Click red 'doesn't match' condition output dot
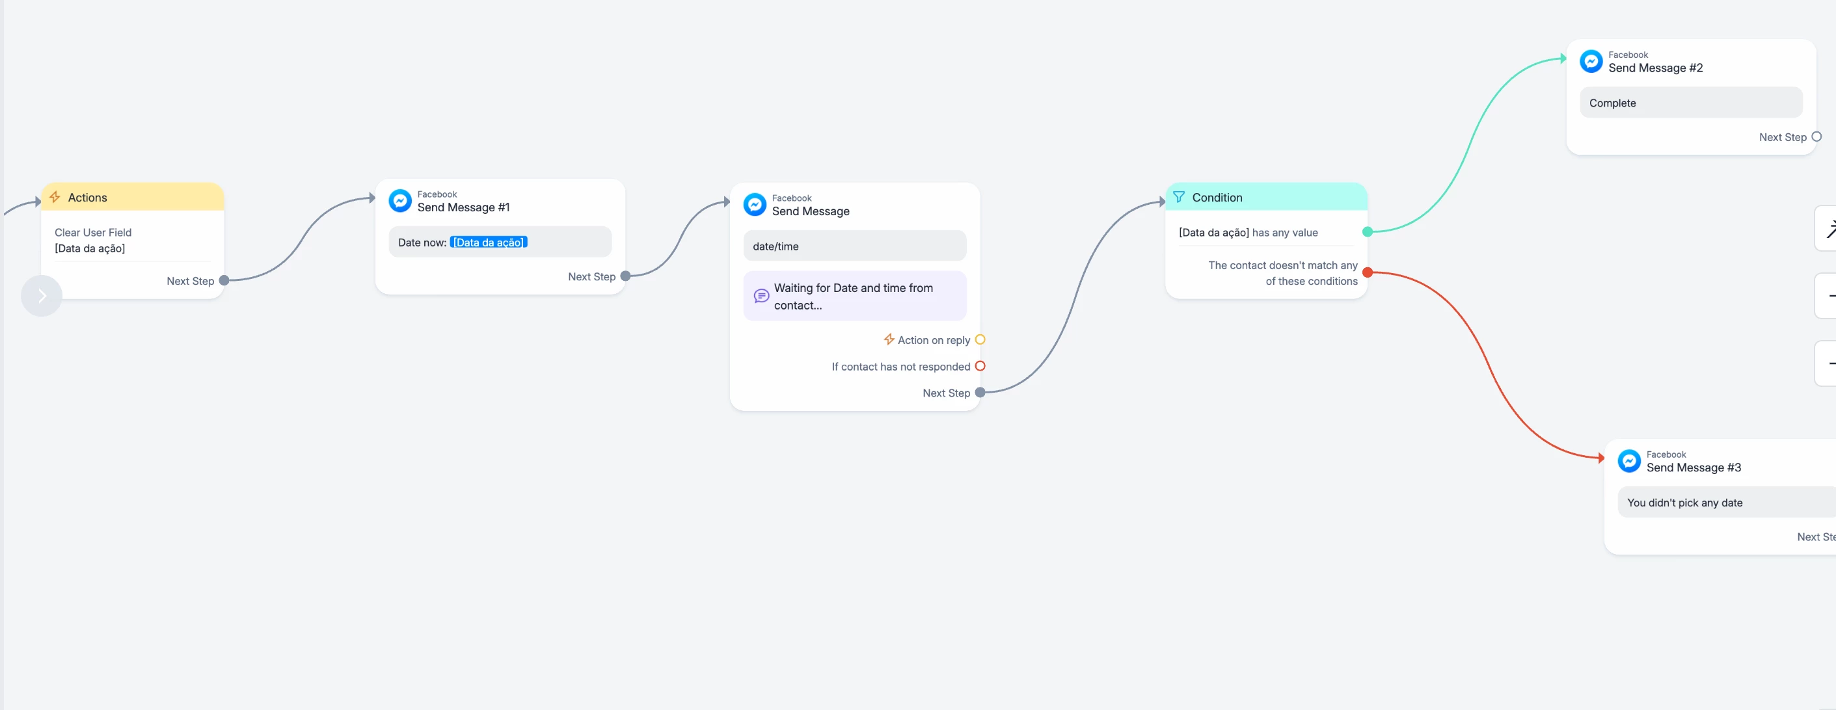Image resolution: width=1836 pixels, height=710 pixels. tap(1367, 272)
